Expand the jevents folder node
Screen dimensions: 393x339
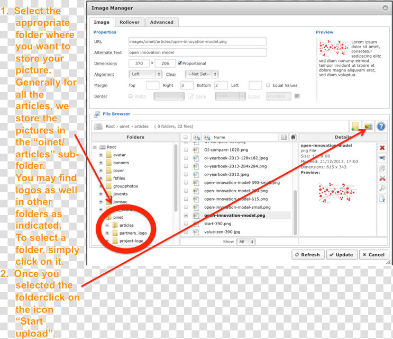point(100,194)
